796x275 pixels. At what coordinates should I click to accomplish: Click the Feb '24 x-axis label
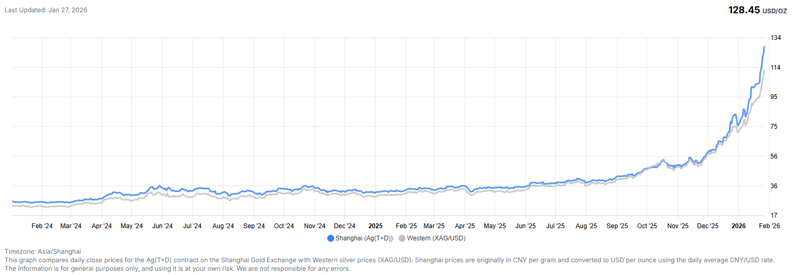42,226
